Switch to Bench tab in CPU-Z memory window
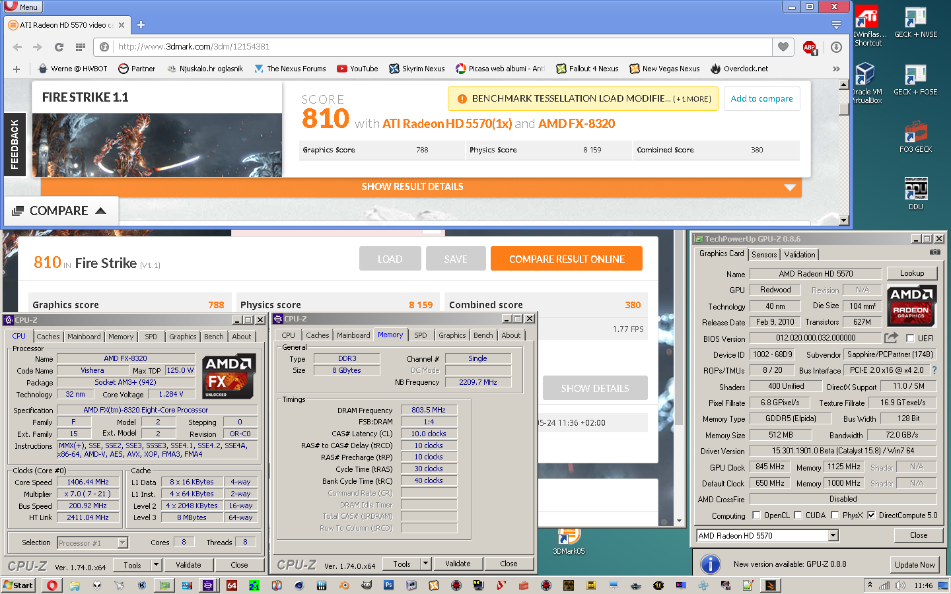This screenshot has width=951, height=594. (x=483, y=335)
